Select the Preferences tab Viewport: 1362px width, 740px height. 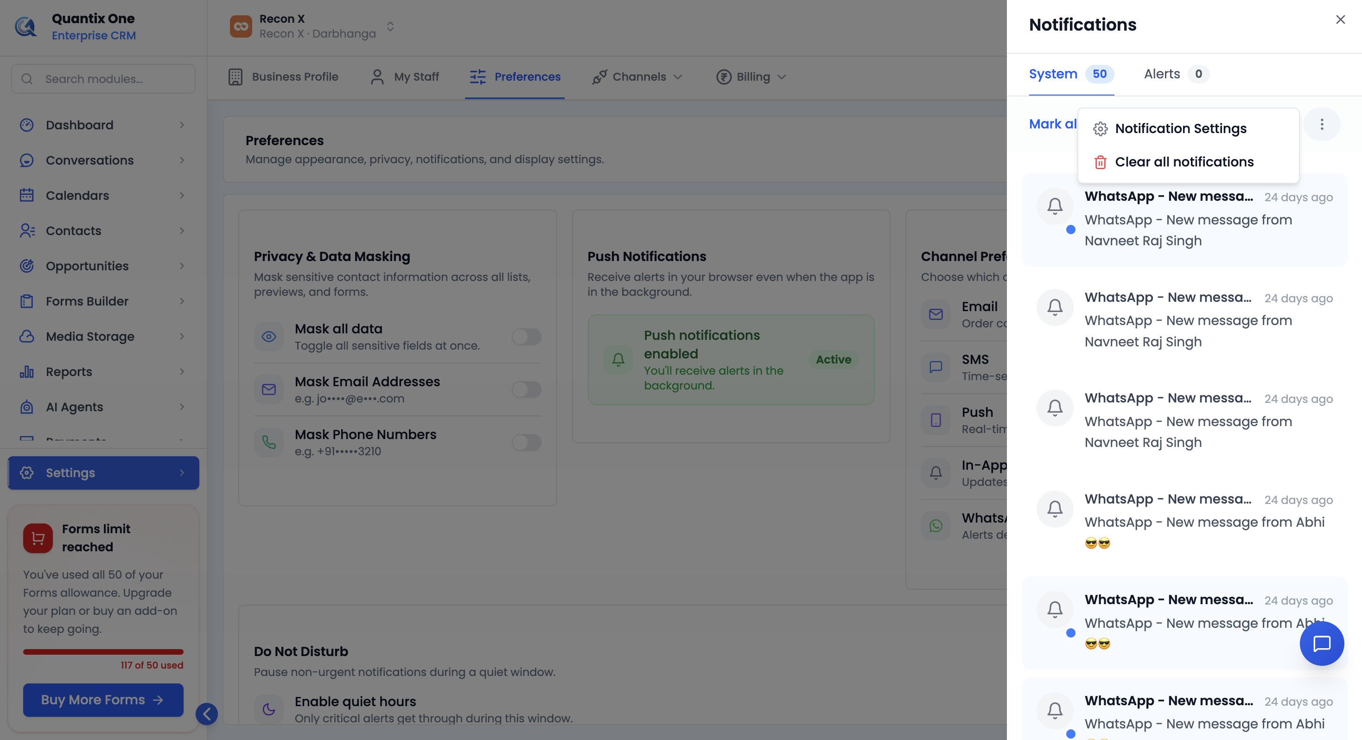515,77
